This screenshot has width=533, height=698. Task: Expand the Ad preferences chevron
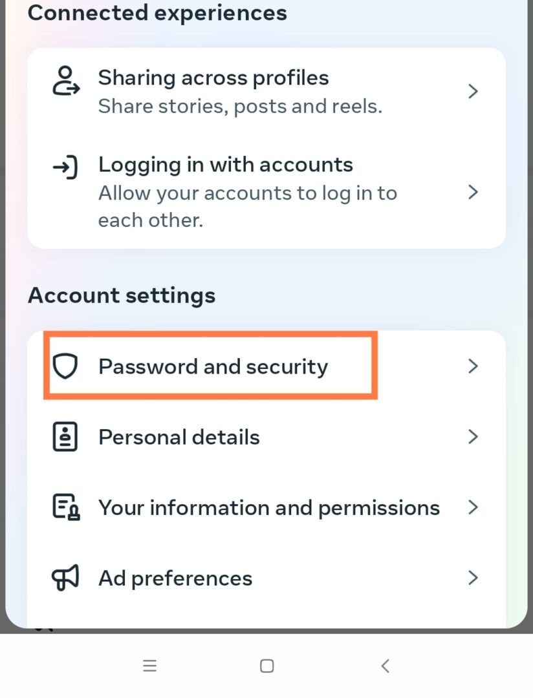click(x=473, y=578)
